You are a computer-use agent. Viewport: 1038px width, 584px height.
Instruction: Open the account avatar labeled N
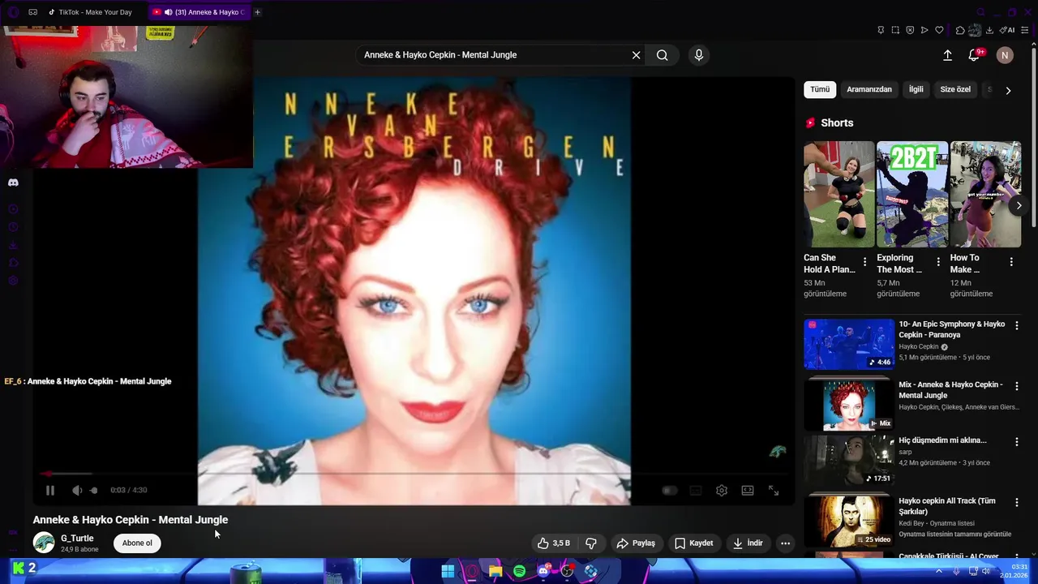[x=1005, y=55]
